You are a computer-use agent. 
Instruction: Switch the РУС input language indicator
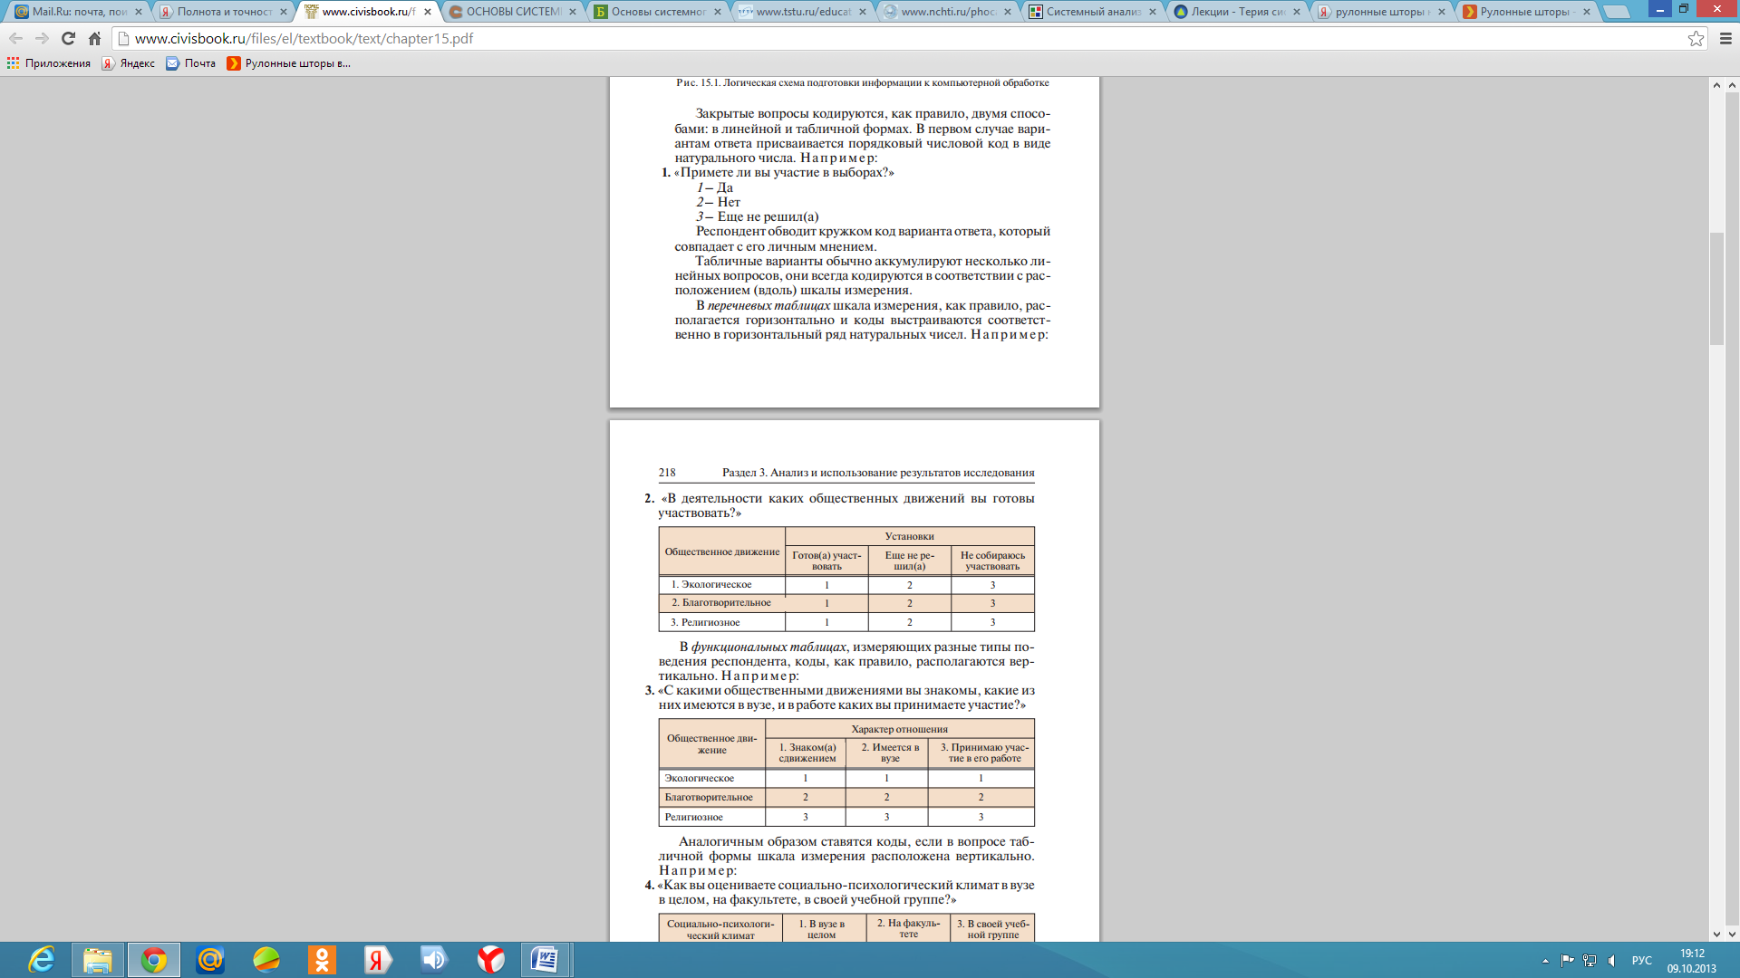tap(1641, 961)
